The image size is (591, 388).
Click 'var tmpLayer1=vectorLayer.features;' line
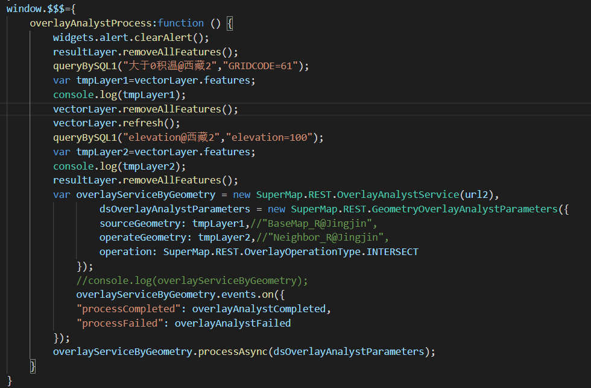click(154, 81)
